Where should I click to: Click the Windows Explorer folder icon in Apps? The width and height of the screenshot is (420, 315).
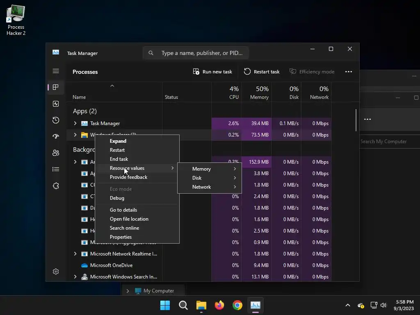pyautogui.click(x=84, y=135)
